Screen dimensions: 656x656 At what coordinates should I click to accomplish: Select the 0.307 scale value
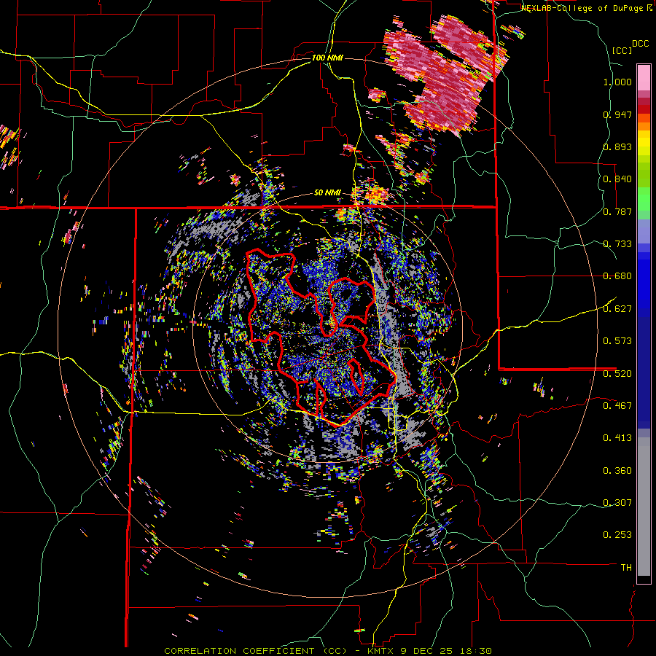[x=617, y=502]
